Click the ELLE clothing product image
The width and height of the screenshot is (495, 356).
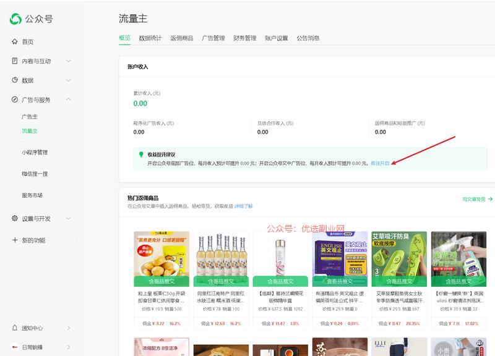[399, 347]
